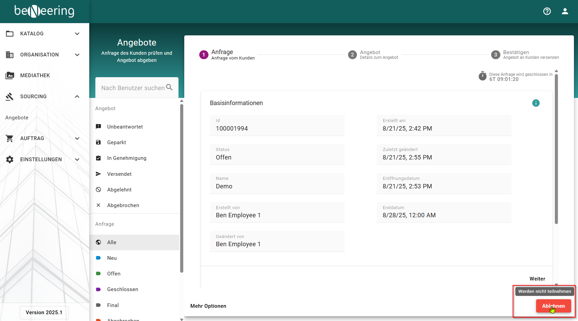This screenshot has height=321, width=578.
Task: Show Abgelehnt offers
Action: (x=119, y=190)
